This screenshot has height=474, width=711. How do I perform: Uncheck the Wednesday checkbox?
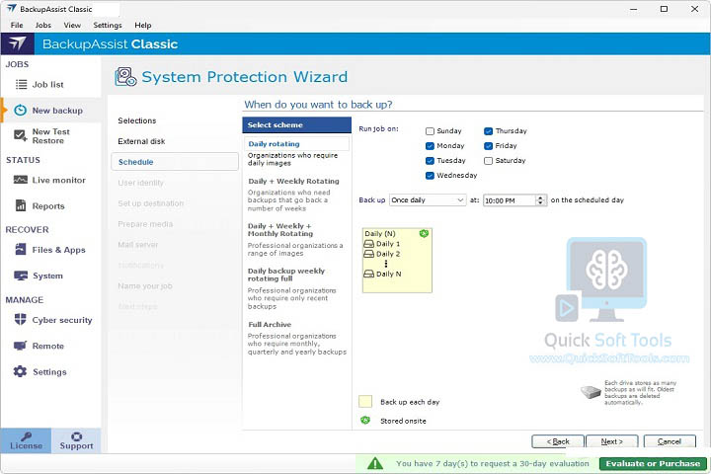point(430,176)
